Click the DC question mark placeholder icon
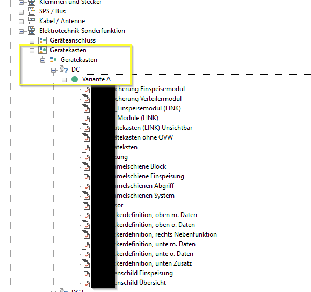The height and width of the screenshot is (292, 311). pos(64,69)
